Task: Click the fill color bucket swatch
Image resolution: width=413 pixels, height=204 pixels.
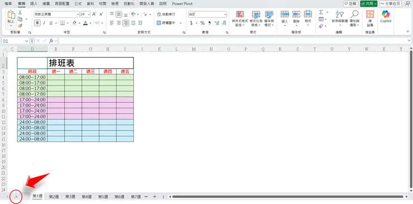Action: (75, 23)
